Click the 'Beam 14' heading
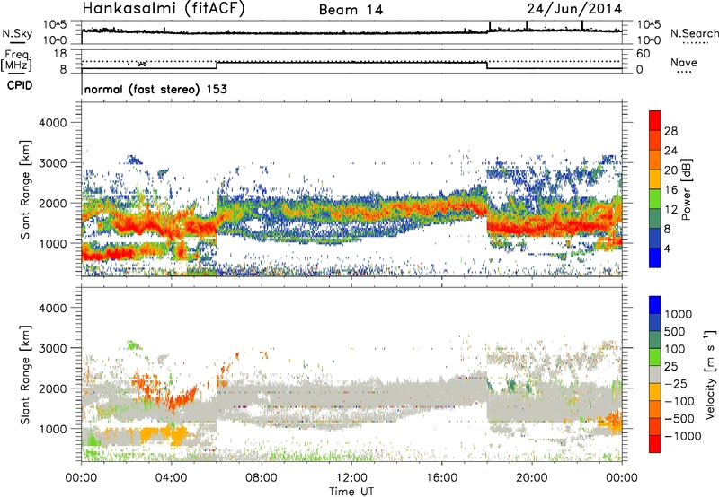The image size is (719, 497). coord(351,10)
